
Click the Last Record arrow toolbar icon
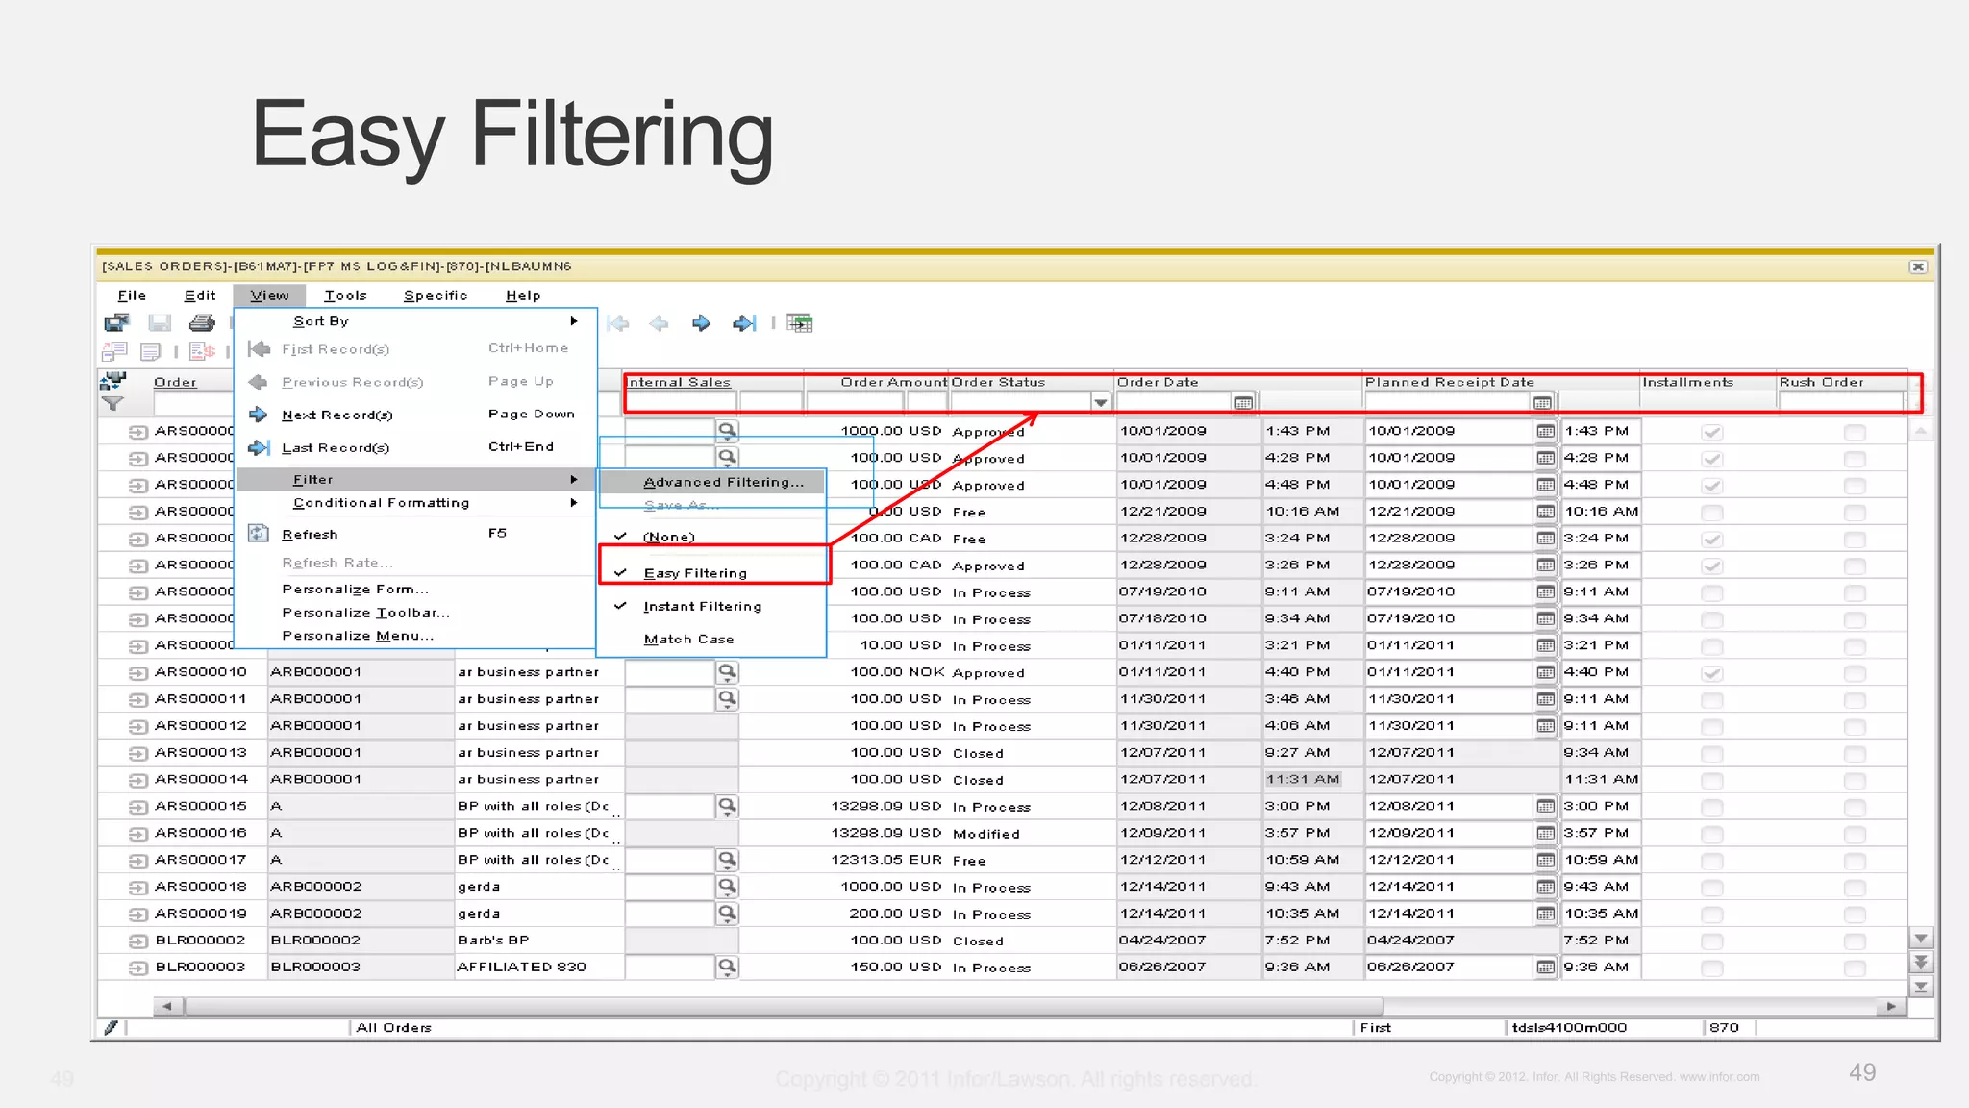744,323
